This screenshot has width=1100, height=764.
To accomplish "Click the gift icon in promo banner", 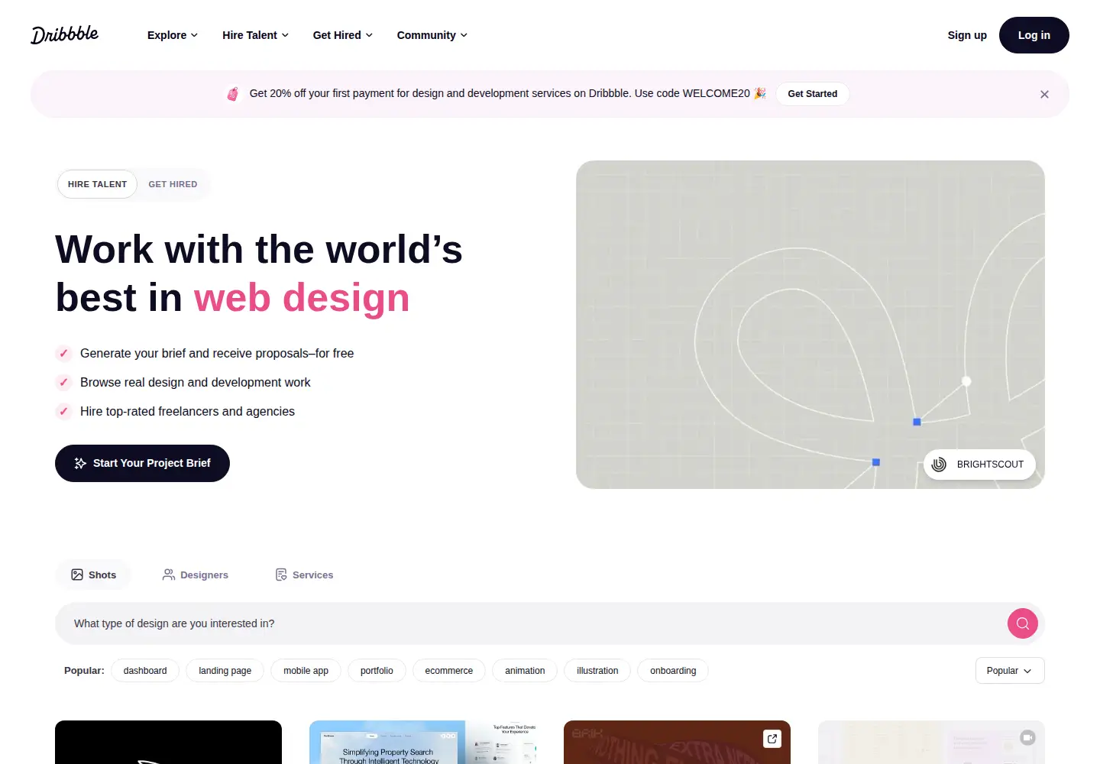I will click(233, 93).
